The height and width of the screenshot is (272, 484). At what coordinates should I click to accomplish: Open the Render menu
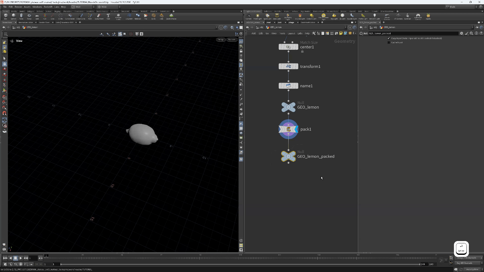[x=18, y=7]
